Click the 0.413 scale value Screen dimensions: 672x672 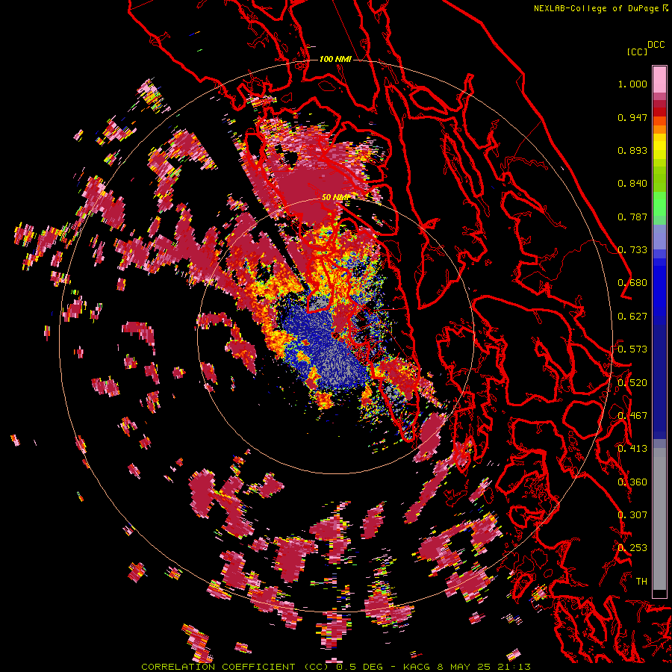point(632,449)
